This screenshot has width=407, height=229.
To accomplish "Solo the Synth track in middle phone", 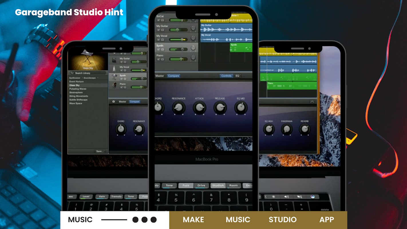I will click(x=162, y=50).
